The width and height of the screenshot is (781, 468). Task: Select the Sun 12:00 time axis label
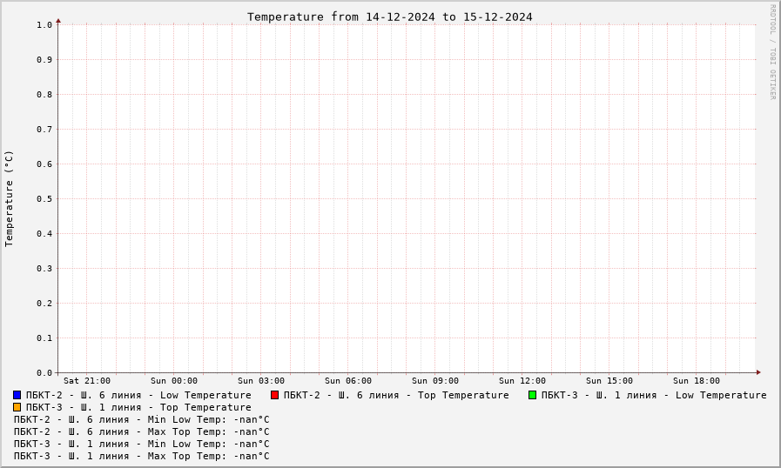pyautogui.click(x=522, y=381)
